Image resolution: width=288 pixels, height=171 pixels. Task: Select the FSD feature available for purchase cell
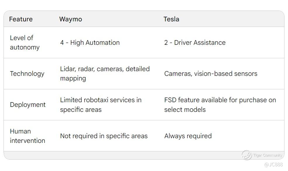click(x=220, y=105)
